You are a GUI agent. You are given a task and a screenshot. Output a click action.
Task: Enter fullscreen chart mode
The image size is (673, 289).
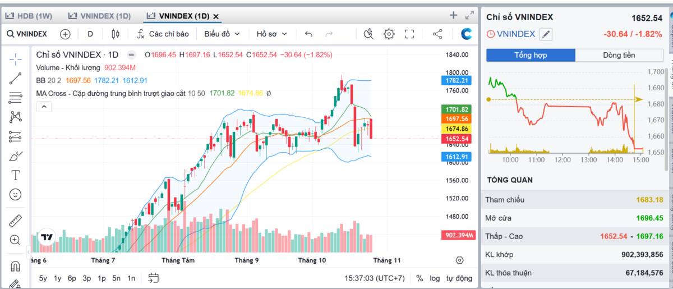[x=409, y=34]
